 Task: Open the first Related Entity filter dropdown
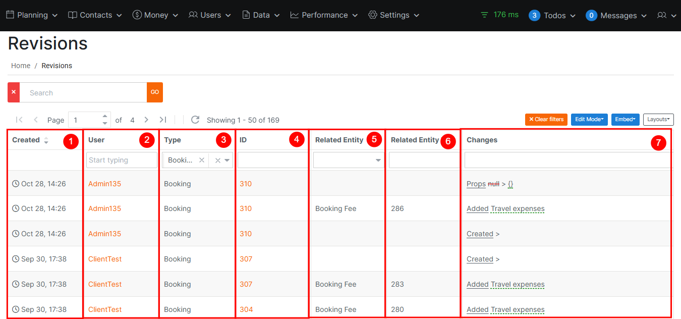(x=378, y=160)
